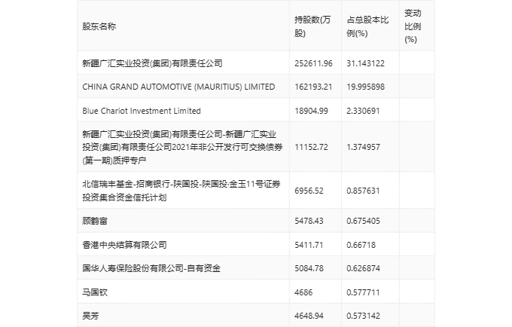Select the 2021年非公开发行可交换债券 质押专户 shareholder

tap(182, 148)
